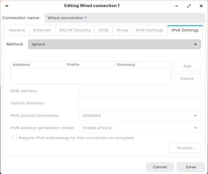208x174 pixels.
Task: Click the Add address button
Action: point(187,66)
